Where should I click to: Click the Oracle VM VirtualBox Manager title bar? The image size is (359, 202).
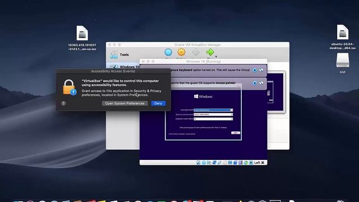point(197,45)
